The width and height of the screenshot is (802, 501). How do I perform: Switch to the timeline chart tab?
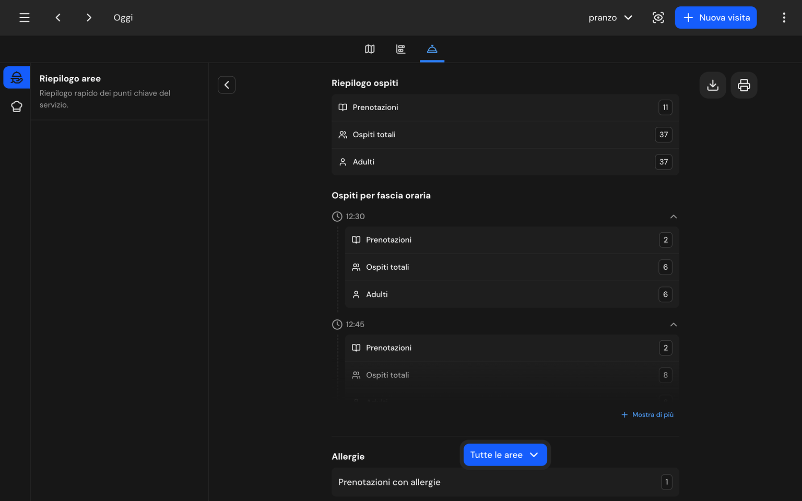(x=400, y=49)
